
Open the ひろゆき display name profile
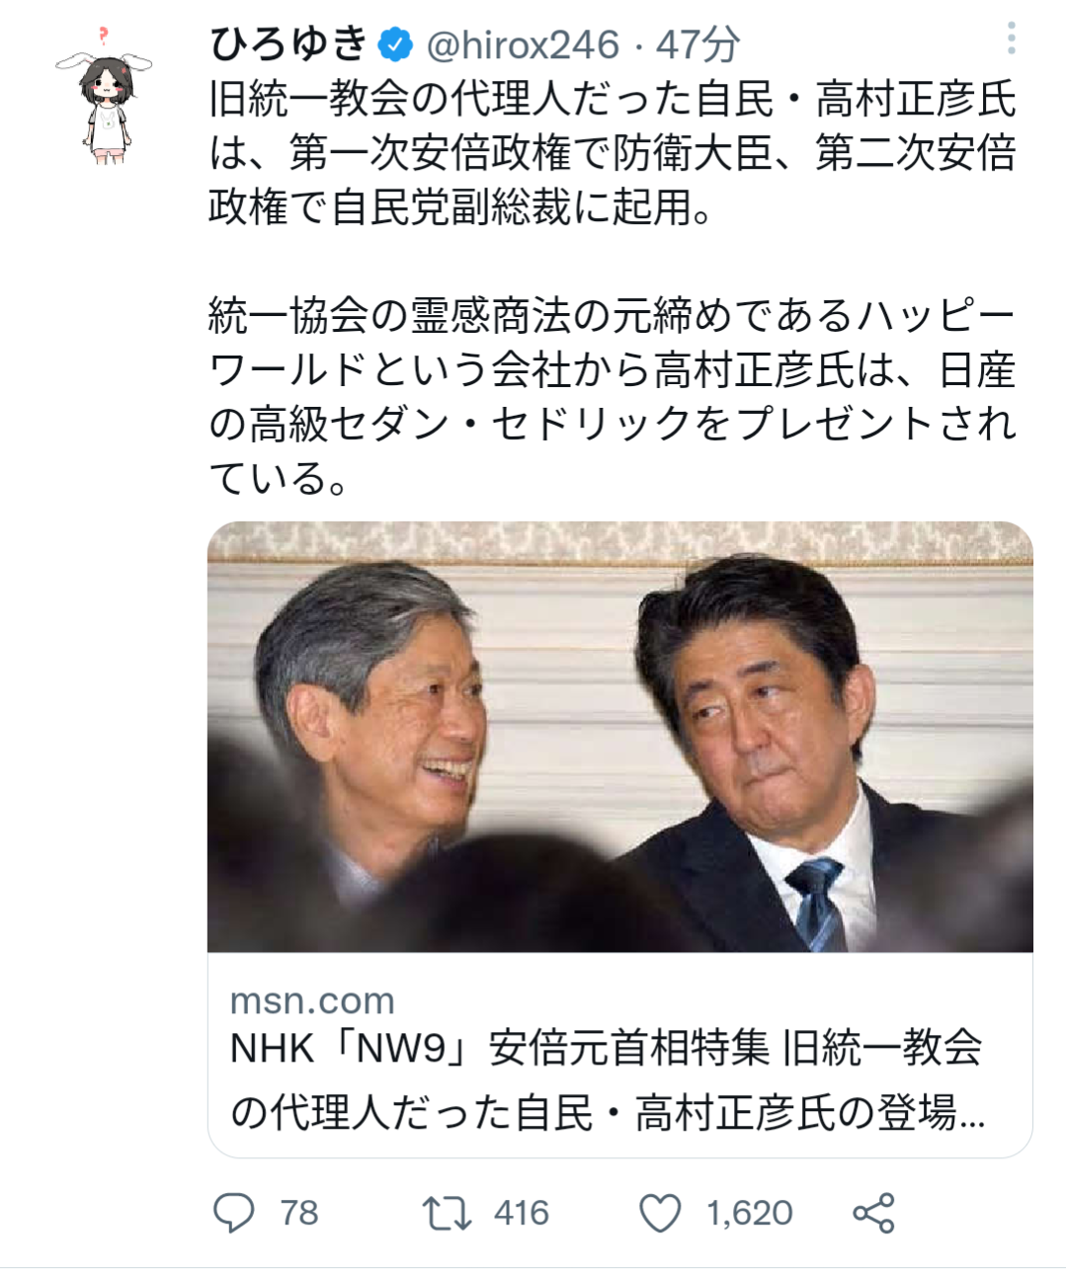coord(289,44)
